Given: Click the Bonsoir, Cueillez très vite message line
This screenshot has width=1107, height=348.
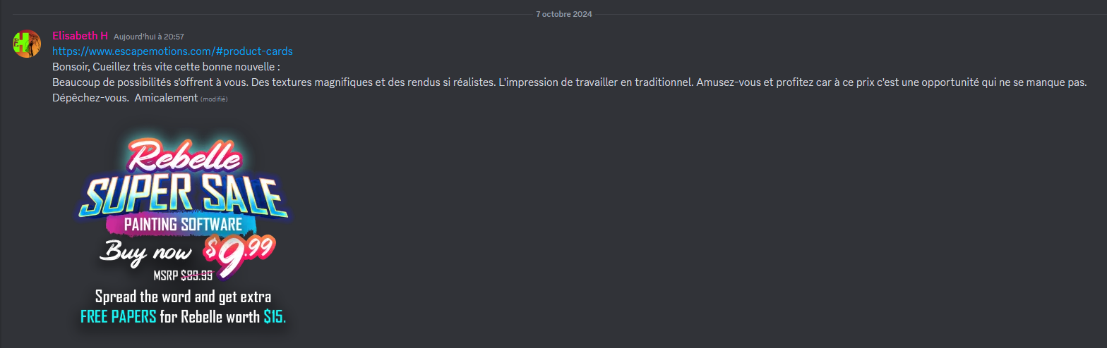Looking at the screenshot, I should [x=167, y=67].
